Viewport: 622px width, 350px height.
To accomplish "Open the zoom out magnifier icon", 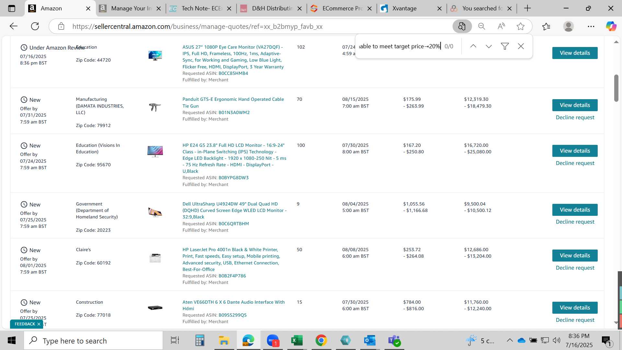I will tap(482, 26).
